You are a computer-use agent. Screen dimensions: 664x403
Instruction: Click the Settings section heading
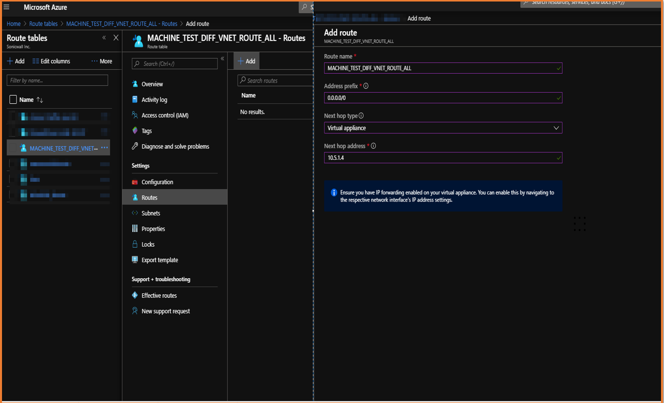141,165
